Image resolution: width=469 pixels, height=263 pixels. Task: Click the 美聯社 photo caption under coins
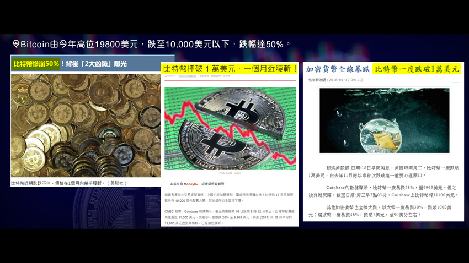click(x=69, y=183)
